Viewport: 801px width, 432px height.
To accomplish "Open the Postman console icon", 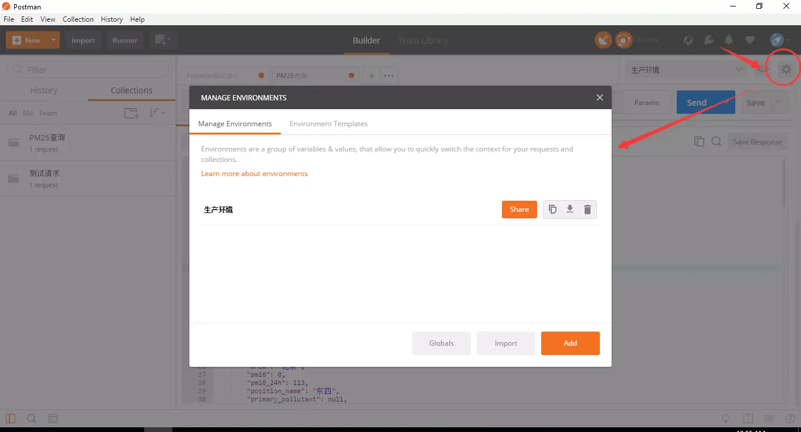I will 53,419.
